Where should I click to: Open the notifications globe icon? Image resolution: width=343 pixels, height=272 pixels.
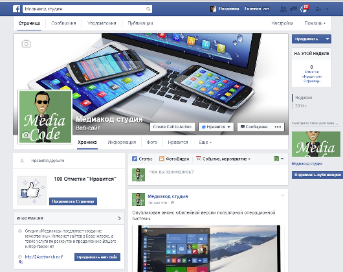tap(304, 9)
